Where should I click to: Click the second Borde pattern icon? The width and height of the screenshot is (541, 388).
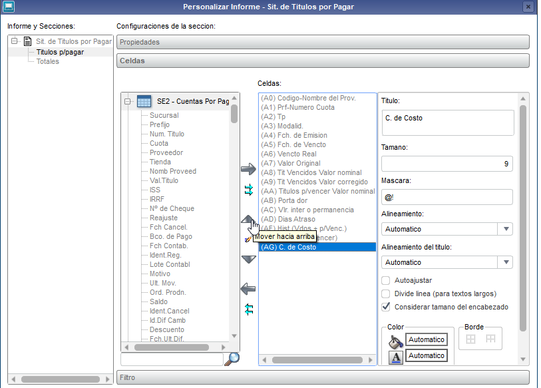(490, 339)
